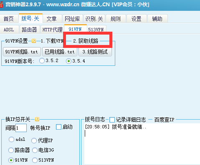Select the 拨号.关 tab

30,18
